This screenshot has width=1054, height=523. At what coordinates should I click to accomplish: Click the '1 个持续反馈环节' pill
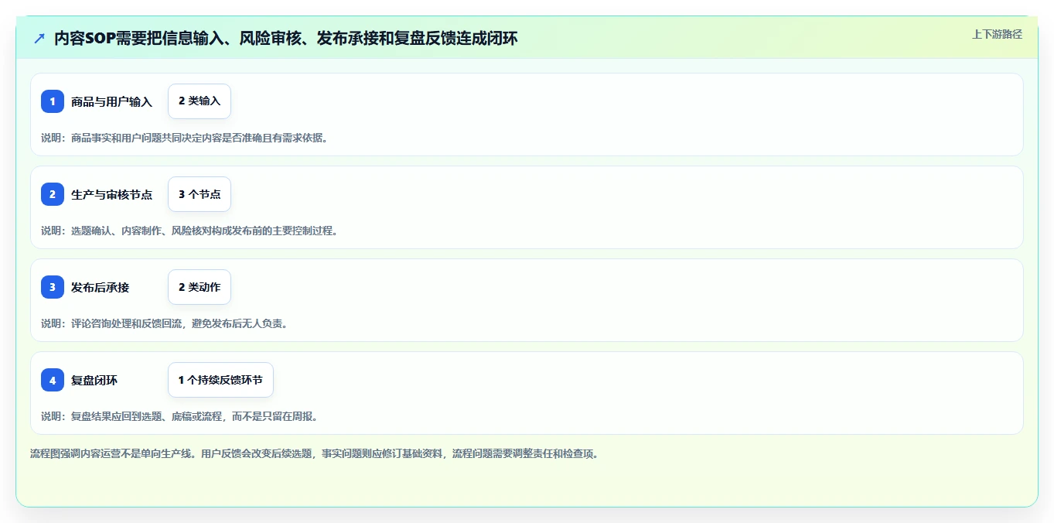(x=220, y=380)
